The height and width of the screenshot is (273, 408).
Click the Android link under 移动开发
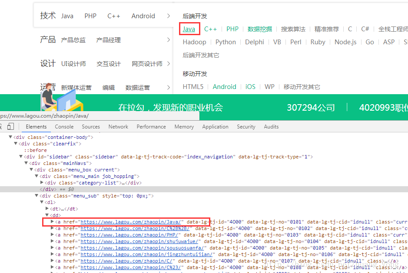tap(224, 86)
